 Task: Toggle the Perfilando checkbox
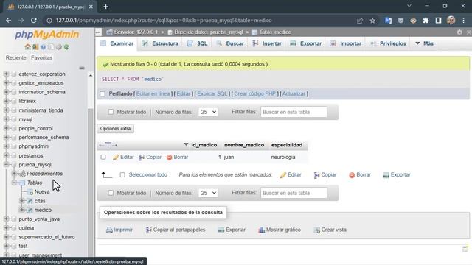[x=103, y=94]
